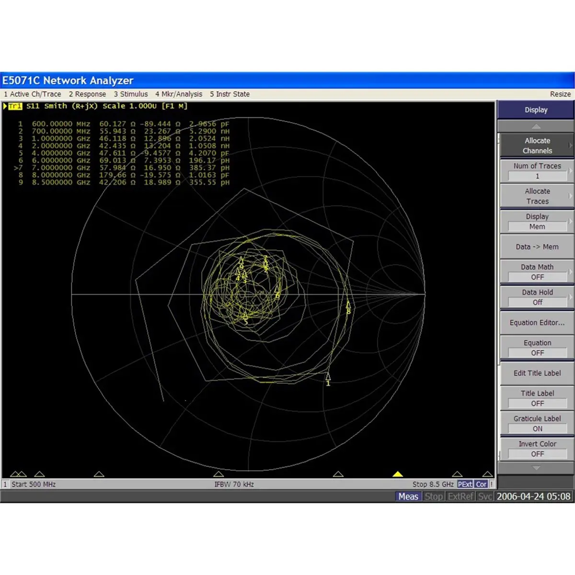
Task: Select marker 4 row 2.0000000 GHz
Action: (124, 146)
